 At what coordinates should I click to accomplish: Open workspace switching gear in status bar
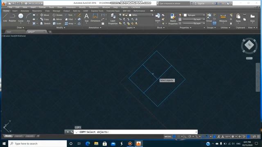pos(233,136)
